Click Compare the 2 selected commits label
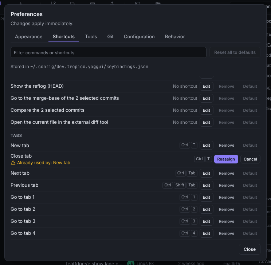 tap(47, 110)
